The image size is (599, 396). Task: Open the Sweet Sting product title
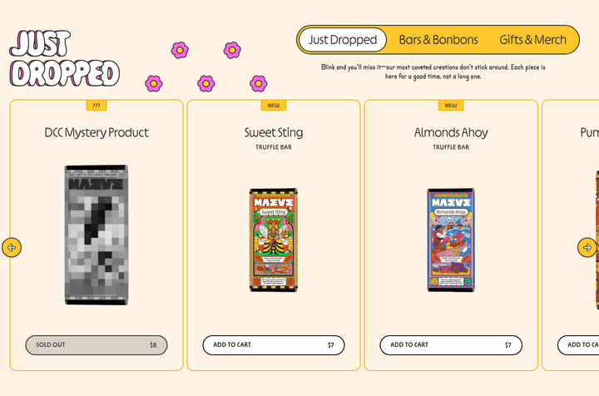tap(274, 132)
